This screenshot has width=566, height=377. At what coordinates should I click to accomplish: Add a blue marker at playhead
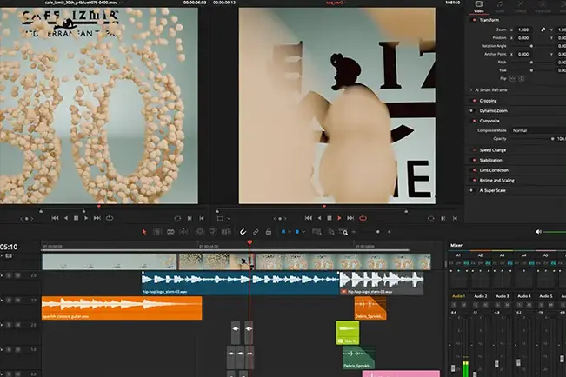pos(297,232)
